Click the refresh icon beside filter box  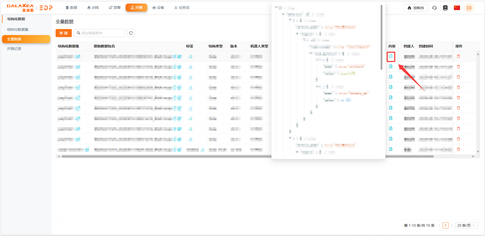coord(131,33)
